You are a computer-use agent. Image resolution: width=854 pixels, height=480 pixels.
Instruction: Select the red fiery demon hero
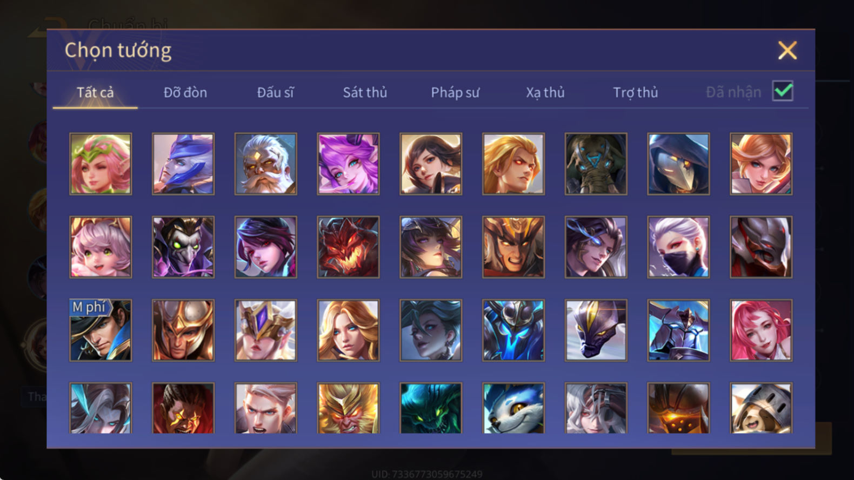(x=348, y=247)
